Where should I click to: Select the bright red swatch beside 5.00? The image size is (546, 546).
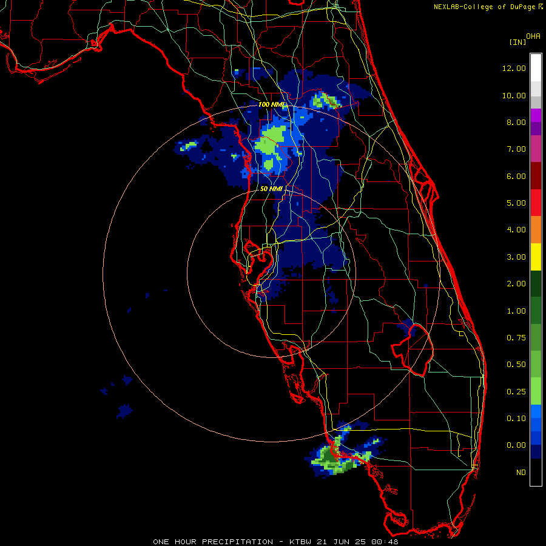536,203
